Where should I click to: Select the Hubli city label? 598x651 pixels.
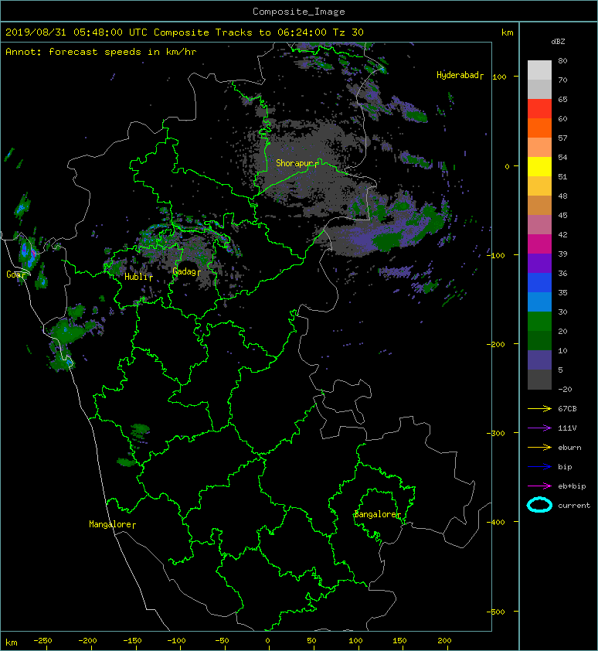(138, 277)
